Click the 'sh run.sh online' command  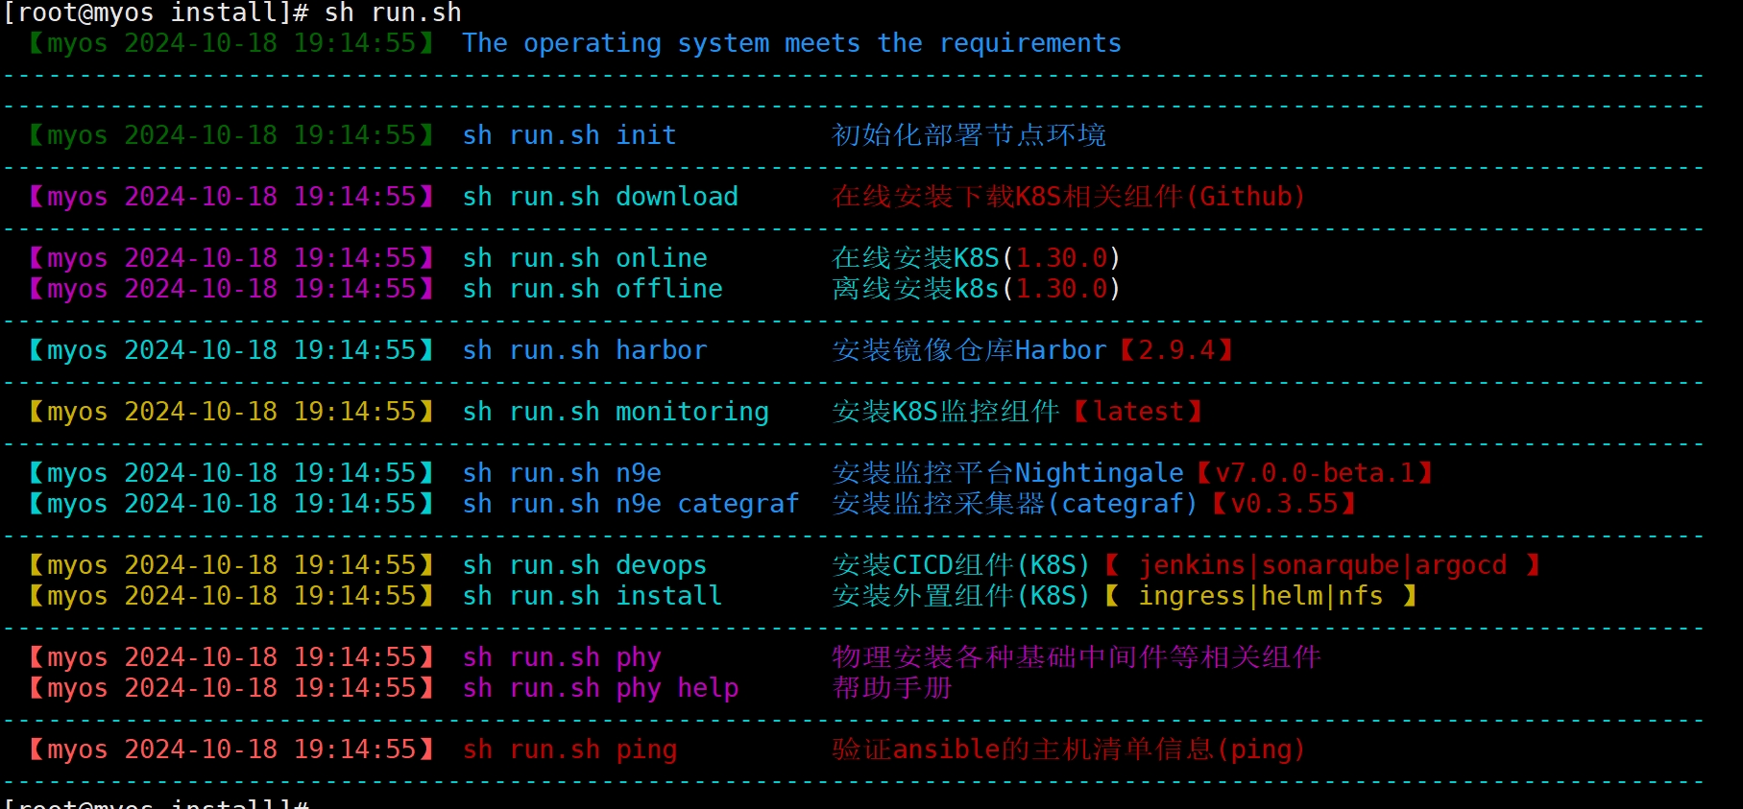click(585, 258)
